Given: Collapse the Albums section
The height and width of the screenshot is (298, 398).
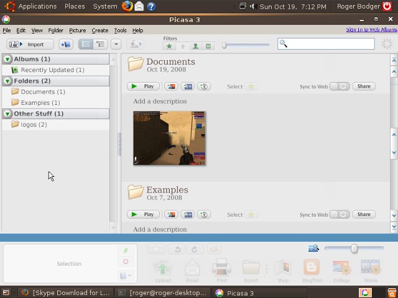Looking at the screenshot, I should tap(7, 59).
